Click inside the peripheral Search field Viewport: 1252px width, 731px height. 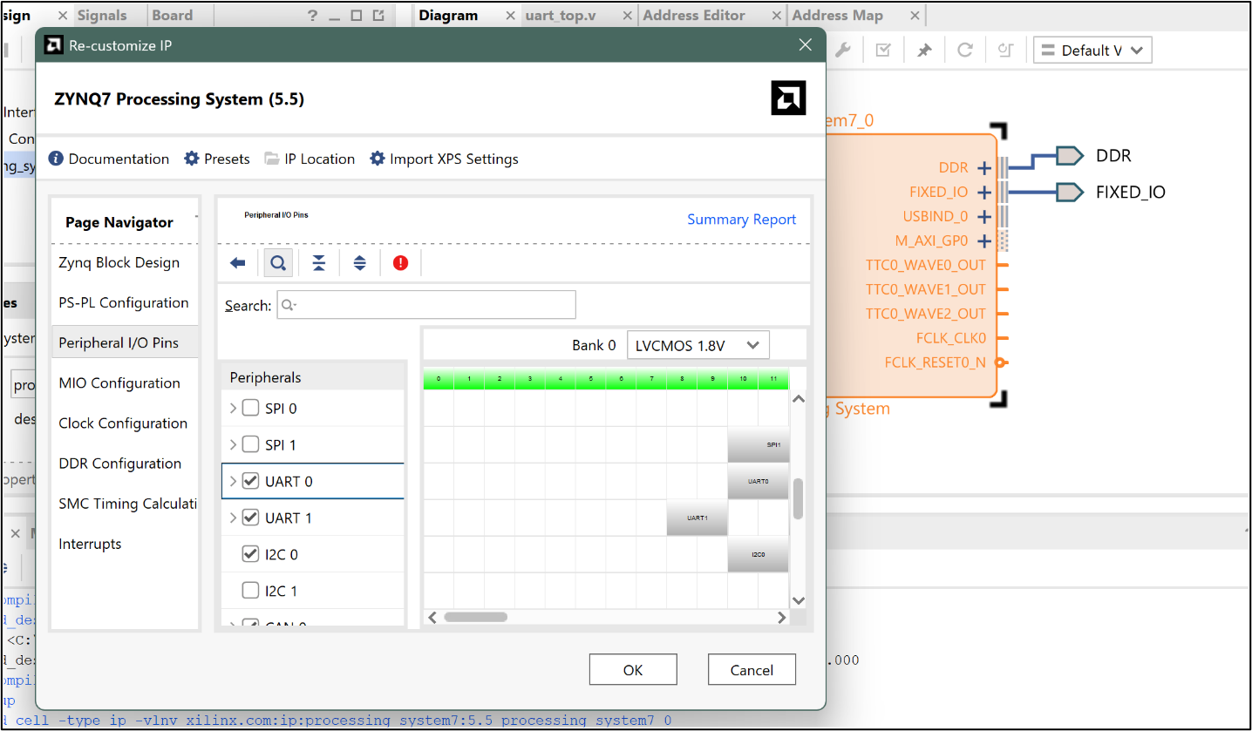coord(426,305)
